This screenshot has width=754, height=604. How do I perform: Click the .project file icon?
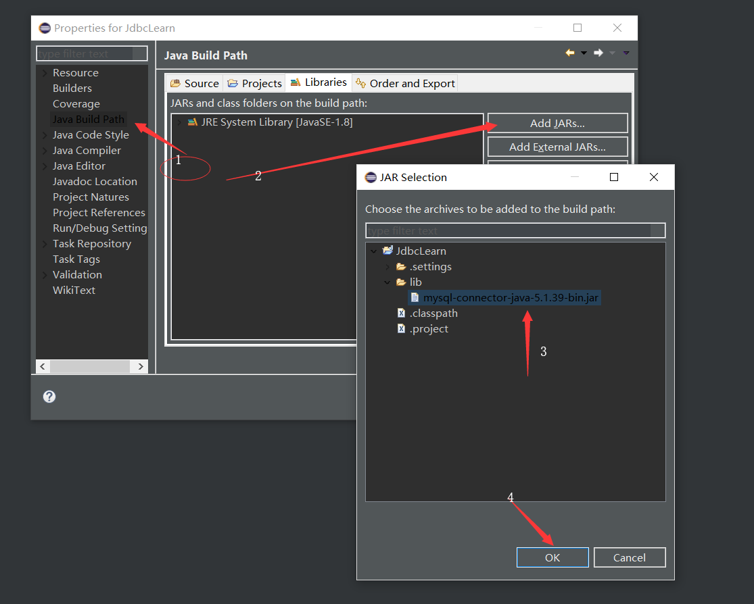pos(401,328)
